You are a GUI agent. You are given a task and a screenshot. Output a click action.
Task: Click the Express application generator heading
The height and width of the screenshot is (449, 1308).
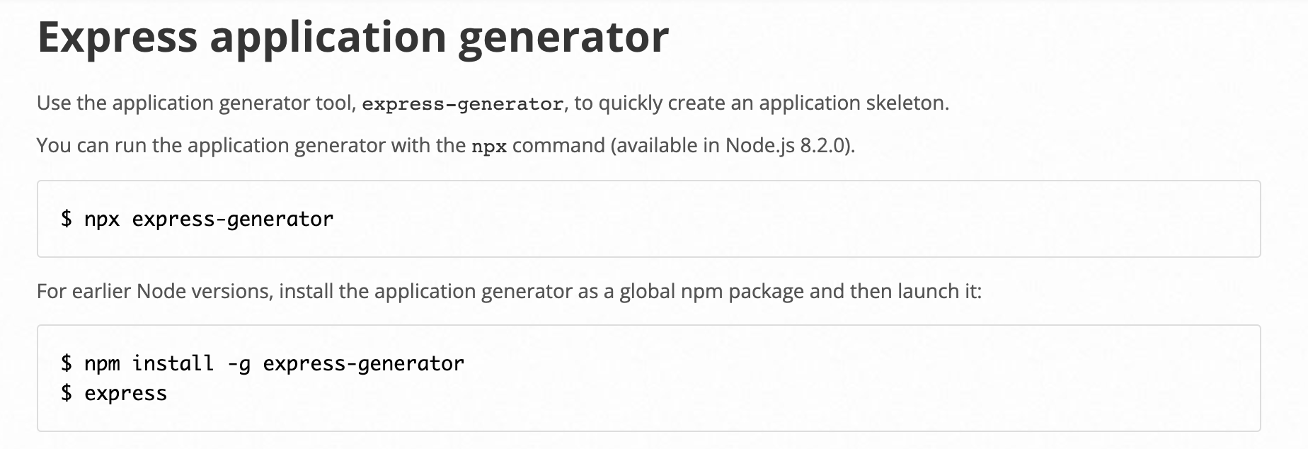[352, 38]
